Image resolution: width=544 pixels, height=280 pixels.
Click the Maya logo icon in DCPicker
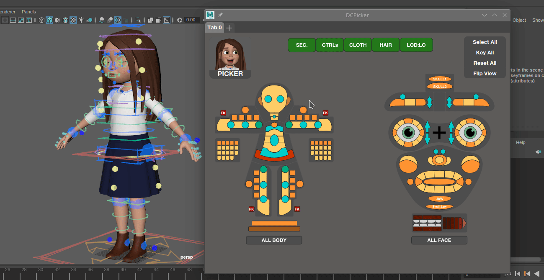pos(210,15)
